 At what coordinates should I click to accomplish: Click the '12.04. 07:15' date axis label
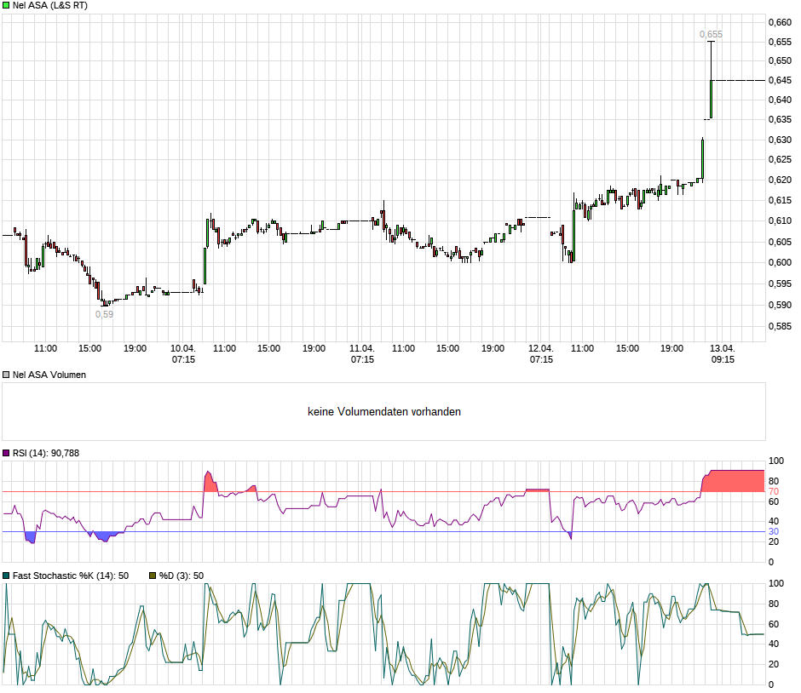[x=541, y=353]
